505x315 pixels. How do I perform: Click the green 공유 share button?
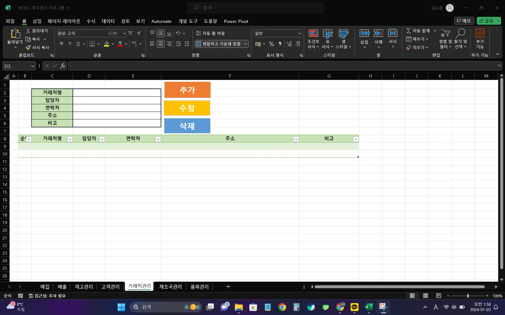[489, 21]
